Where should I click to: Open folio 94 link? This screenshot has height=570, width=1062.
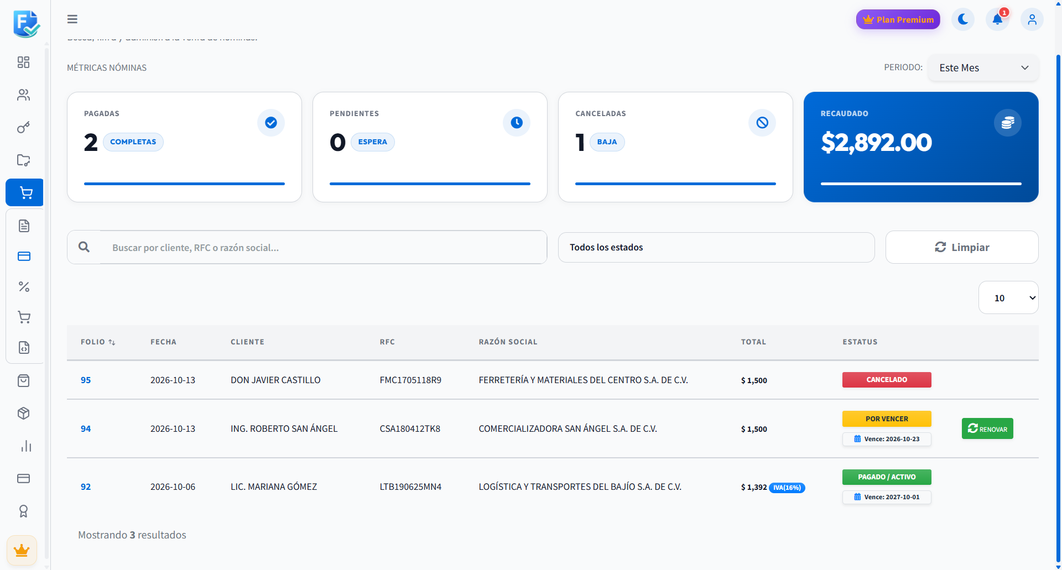pos(86,429)
